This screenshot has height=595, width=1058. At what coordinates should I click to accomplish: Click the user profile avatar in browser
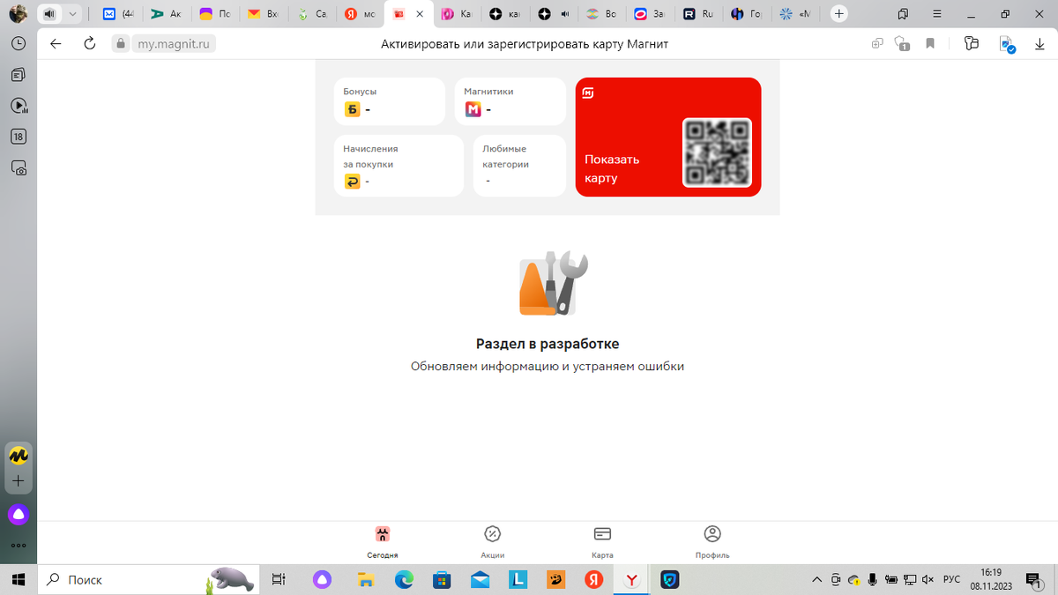click(18, 13)
